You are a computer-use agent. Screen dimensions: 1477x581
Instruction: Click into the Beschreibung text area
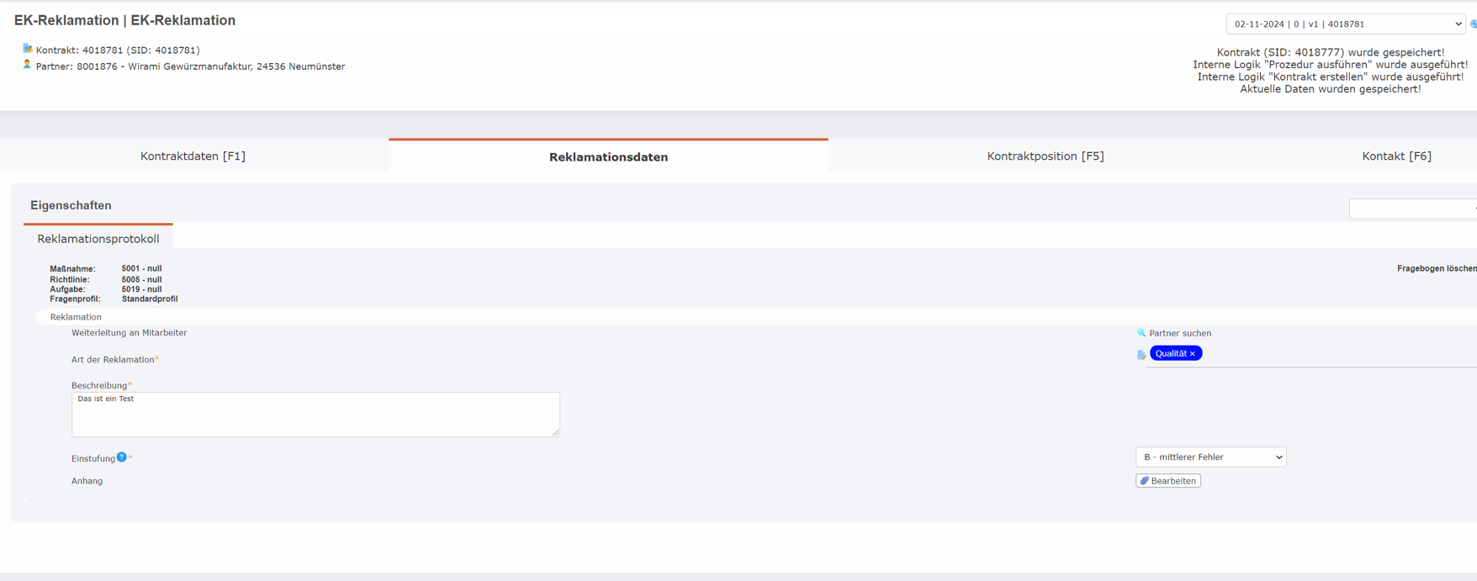click(x=315, y=415)
